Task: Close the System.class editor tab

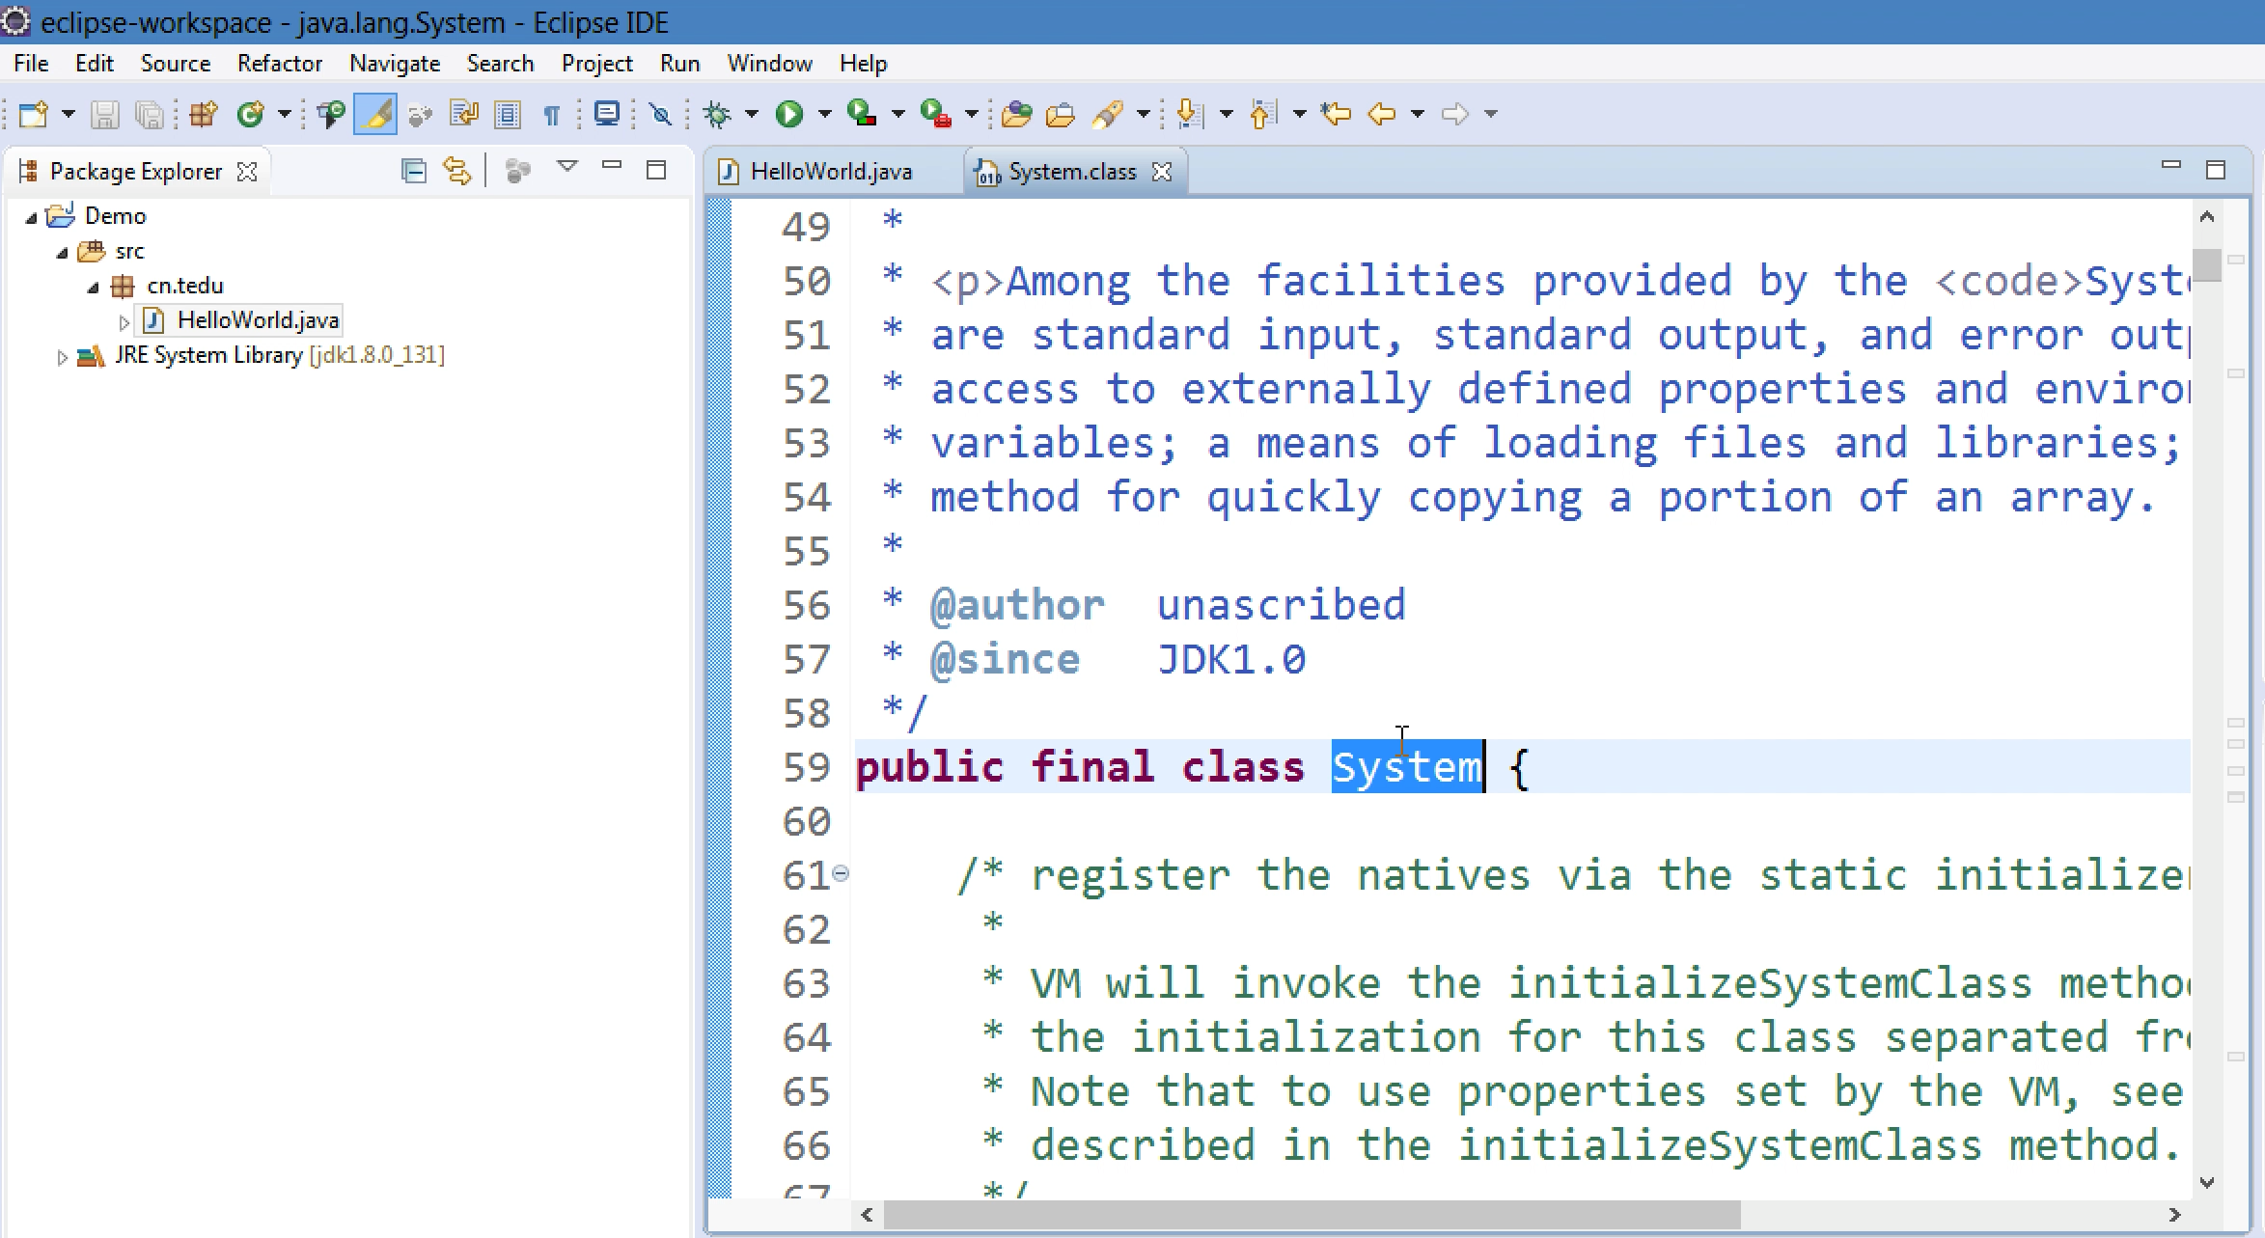Action: (1162, 172)
